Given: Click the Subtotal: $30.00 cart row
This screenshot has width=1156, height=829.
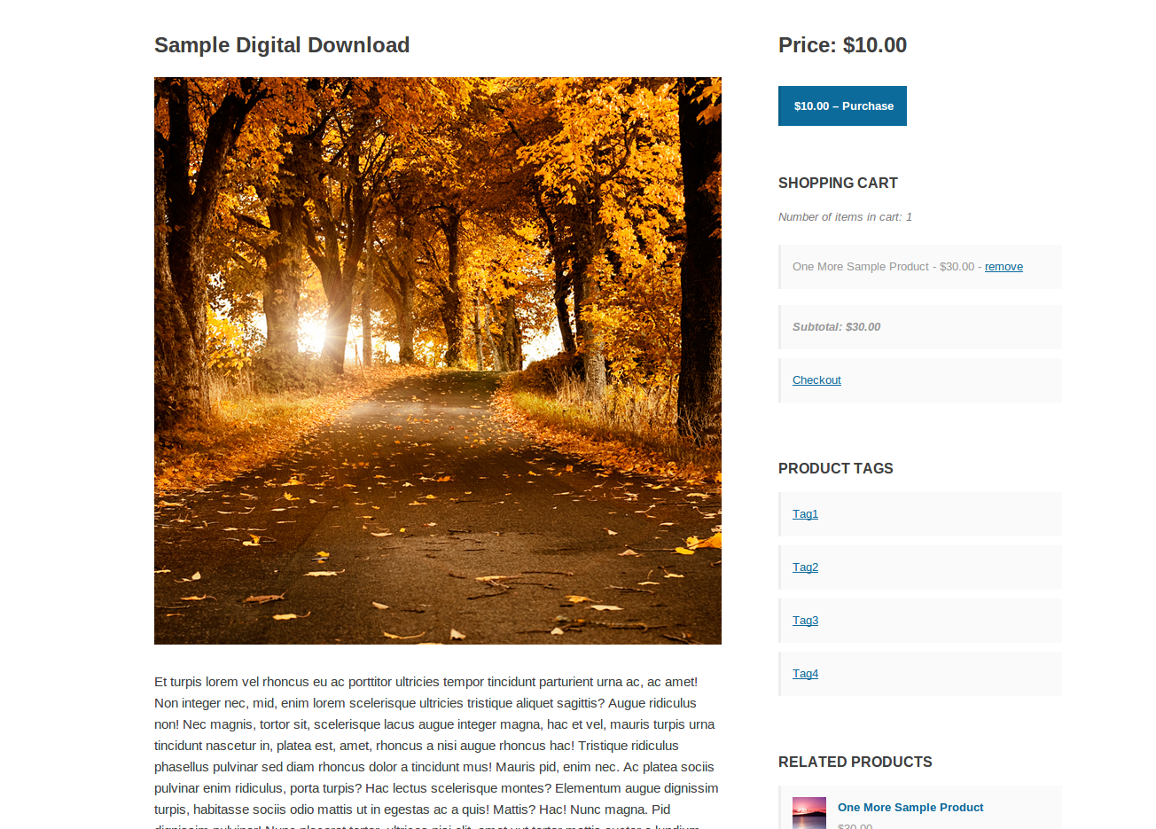Looking at the screenshot, I should click(x=836, y=327).
